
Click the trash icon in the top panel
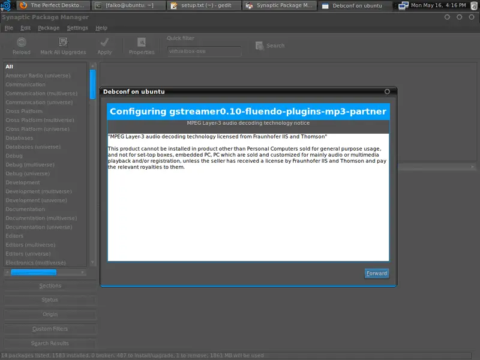pyautogui.click(x=473, y=5)
